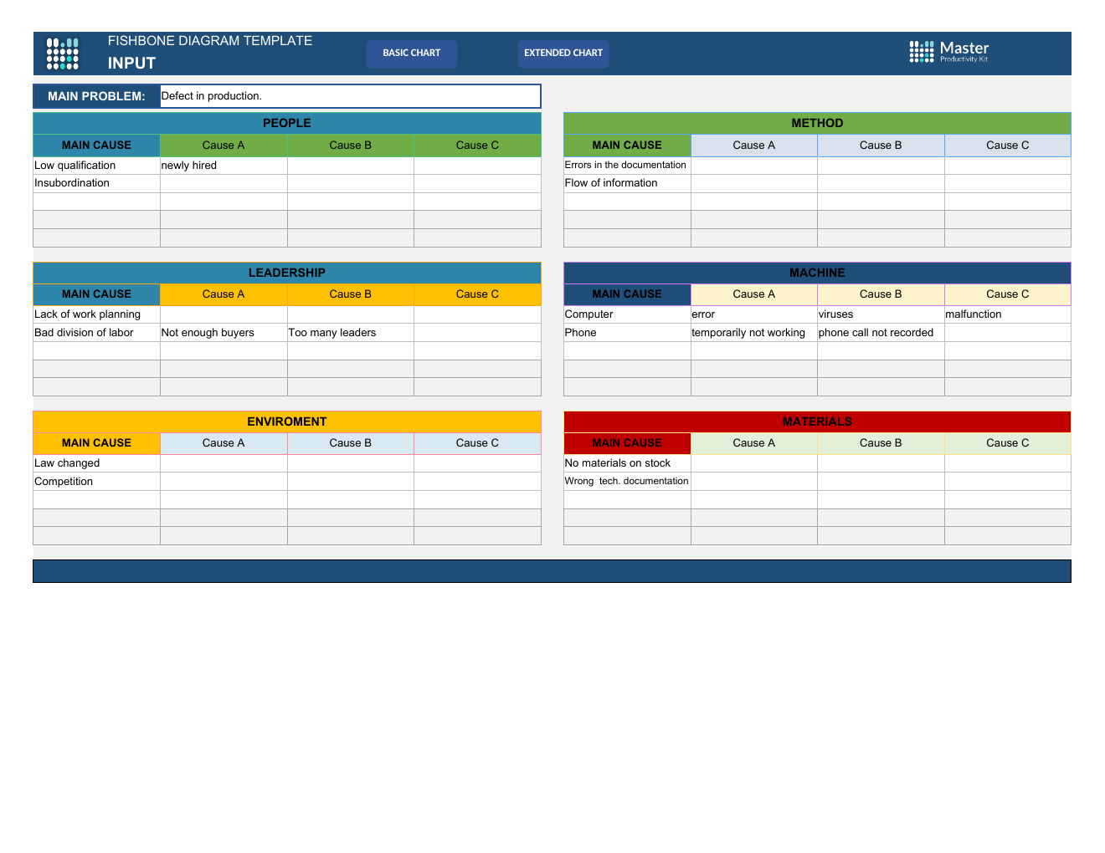Select the 'Phone' cell

[x=627, y=333]
